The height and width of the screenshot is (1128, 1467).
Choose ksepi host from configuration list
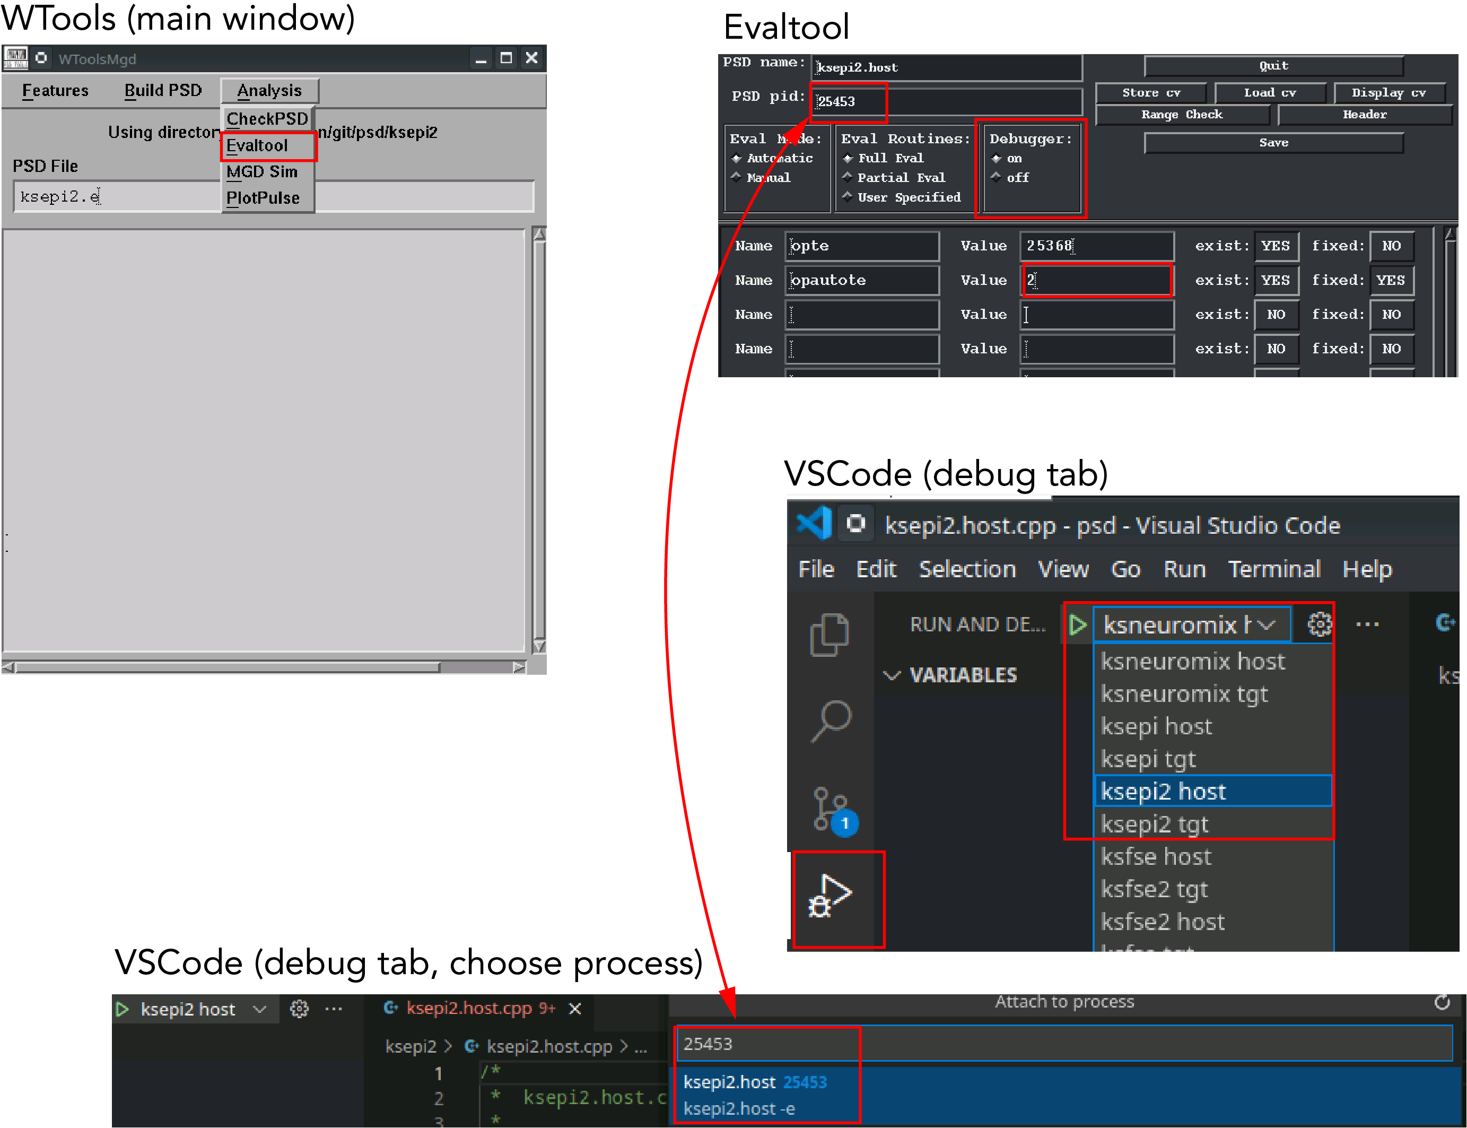[x=1212, y=726]
